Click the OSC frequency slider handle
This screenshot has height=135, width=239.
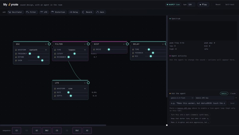[30, 53]
